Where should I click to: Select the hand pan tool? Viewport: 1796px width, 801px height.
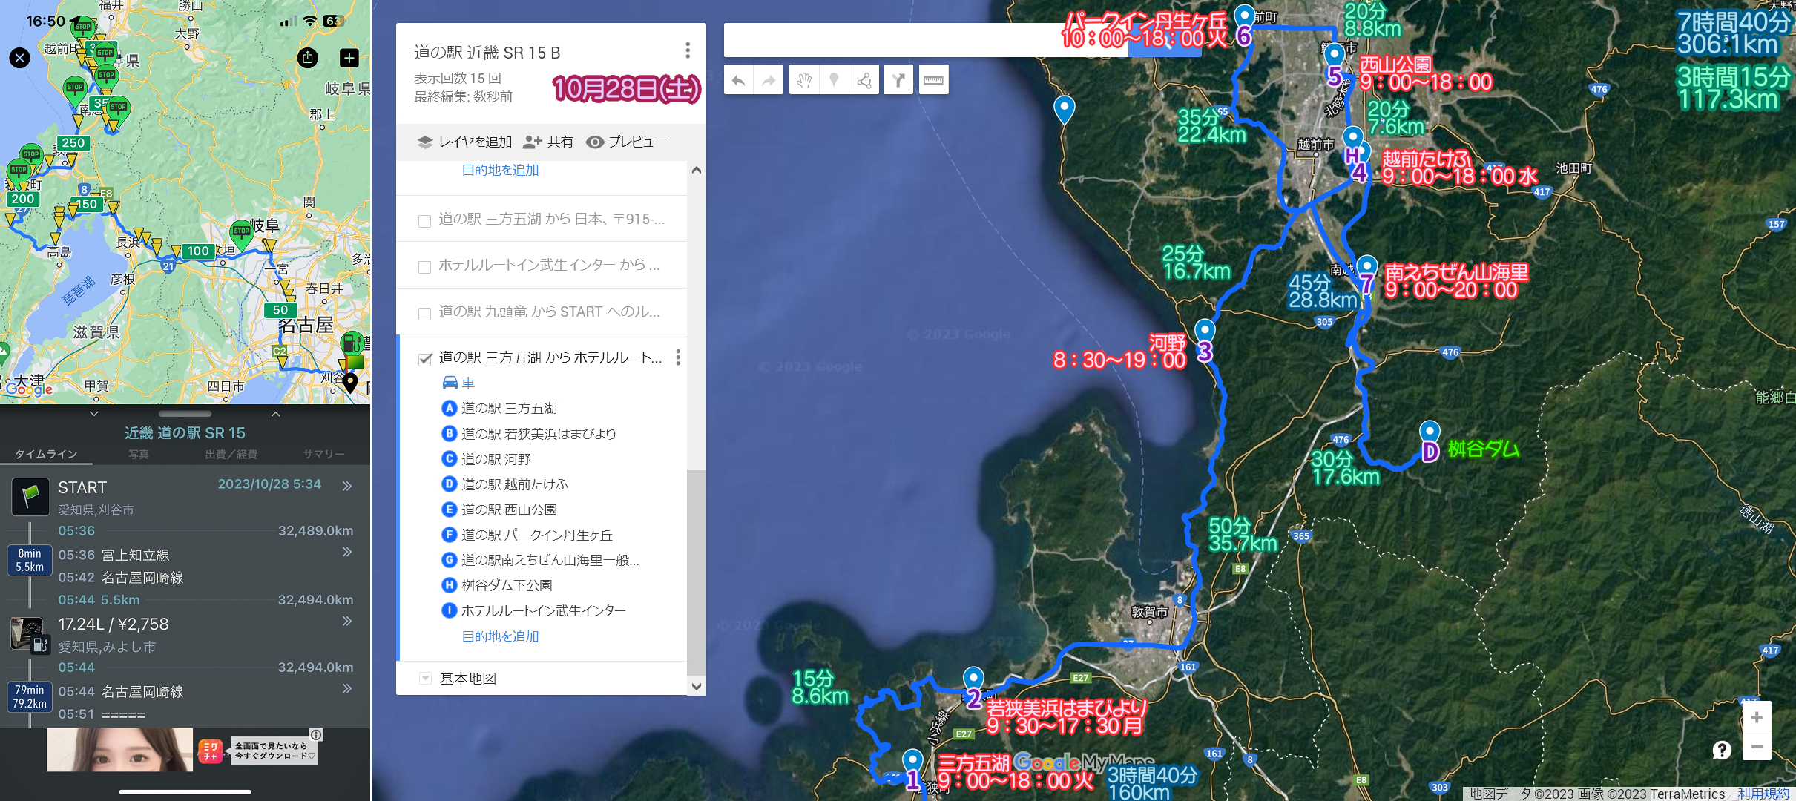click(803, 80)
